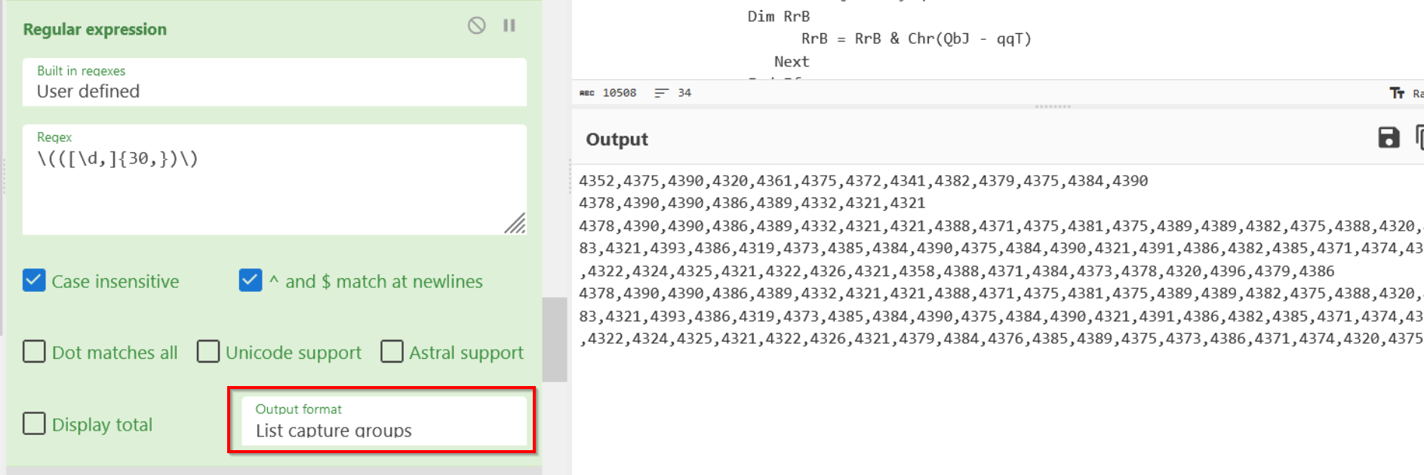Click the output line ending 4332,4321,4321
Viewport: 1424px width, 475px height.
point(752,203)
